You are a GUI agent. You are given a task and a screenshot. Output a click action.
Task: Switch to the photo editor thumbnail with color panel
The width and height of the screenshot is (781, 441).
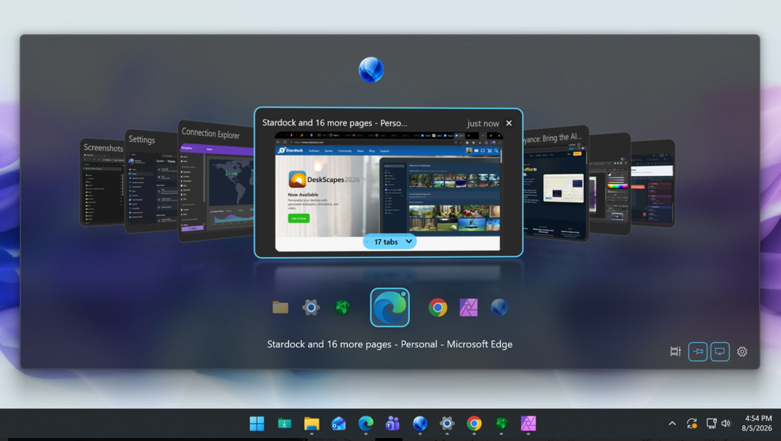click(x=610, y=184)
